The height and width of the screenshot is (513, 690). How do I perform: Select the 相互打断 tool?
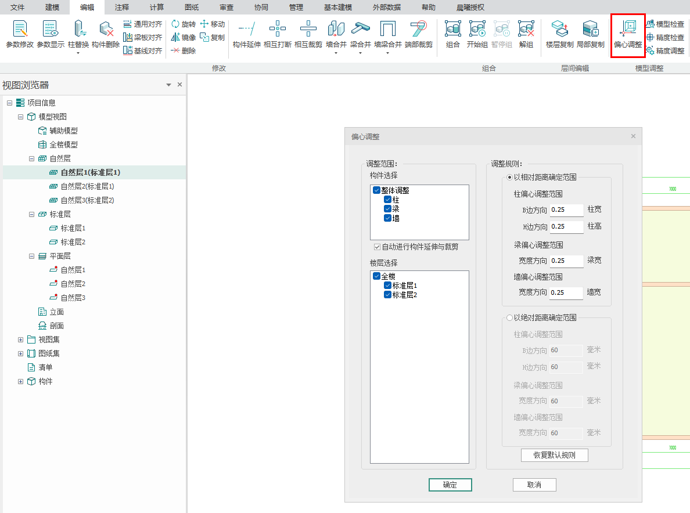click(x=278, y=30)
